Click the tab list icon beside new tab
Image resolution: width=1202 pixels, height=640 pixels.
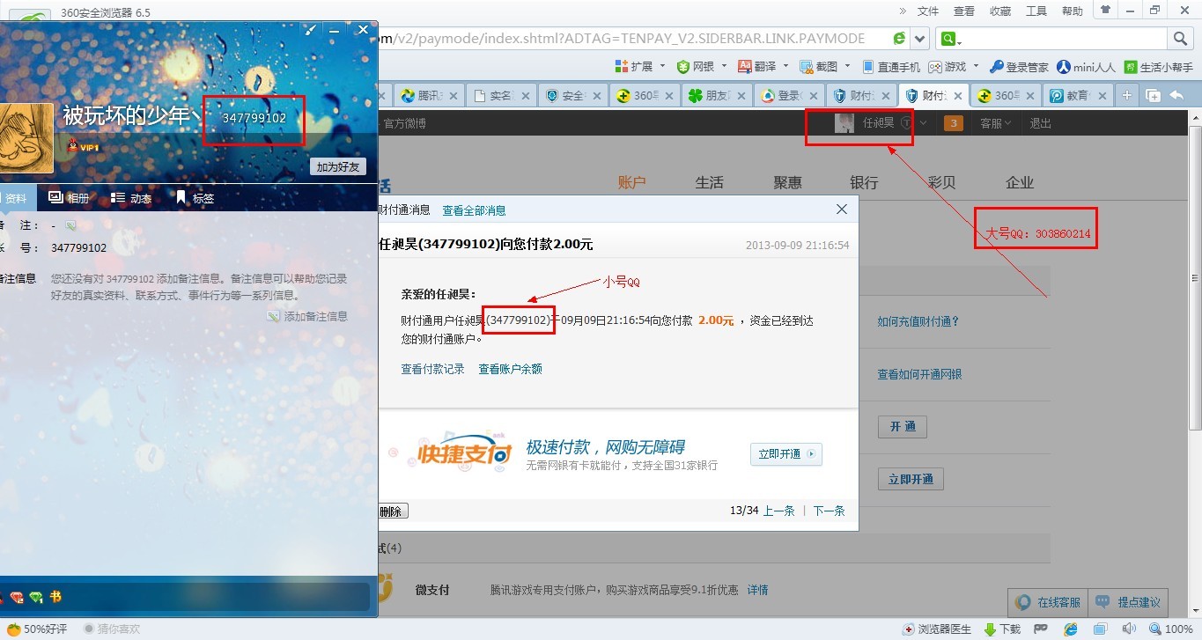coord(1154,96)
